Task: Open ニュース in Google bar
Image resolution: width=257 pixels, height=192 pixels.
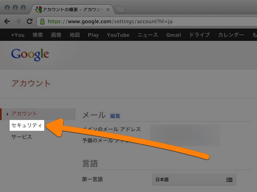Action: click(x=147, y=35)
